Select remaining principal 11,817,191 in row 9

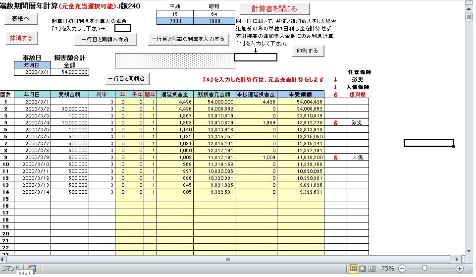214,158
